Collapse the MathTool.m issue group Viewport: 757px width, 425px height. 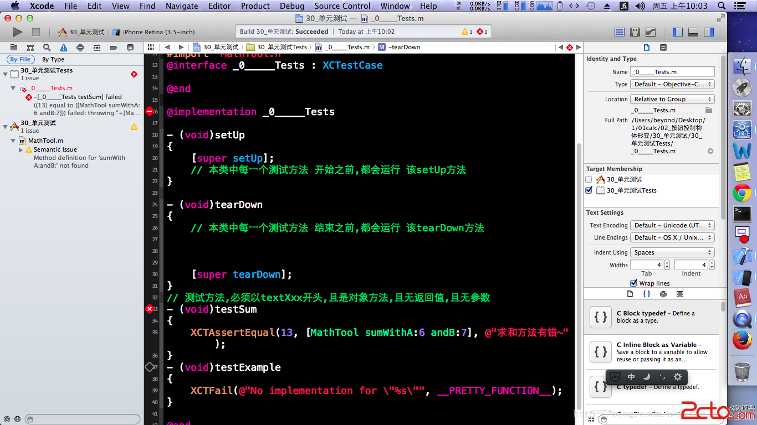[x=13, y=141]
